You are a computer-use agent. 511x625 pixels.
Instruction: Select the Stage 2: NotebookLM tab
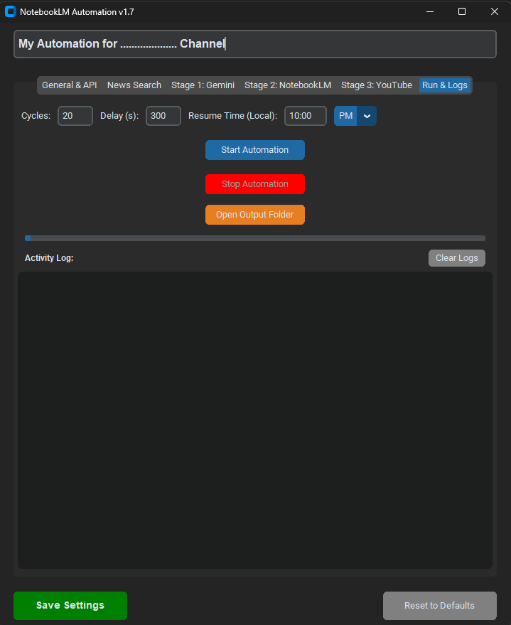pos(288,85)
